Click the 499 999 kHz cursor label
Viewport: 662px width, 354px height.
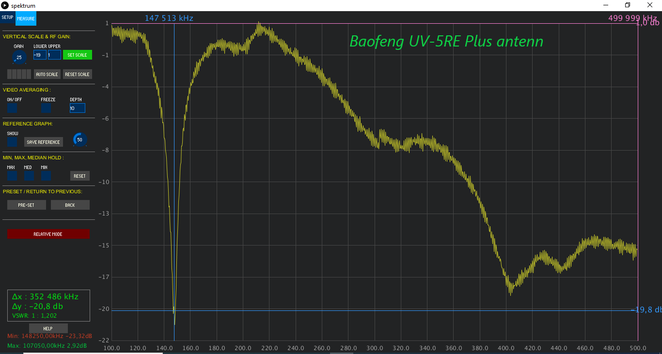click(632, 18)
